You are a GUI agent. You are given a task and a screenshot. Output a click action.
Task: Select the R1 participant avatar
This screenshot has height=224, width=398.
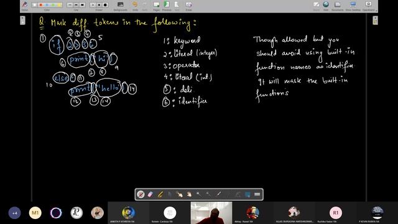pos(336,213)
